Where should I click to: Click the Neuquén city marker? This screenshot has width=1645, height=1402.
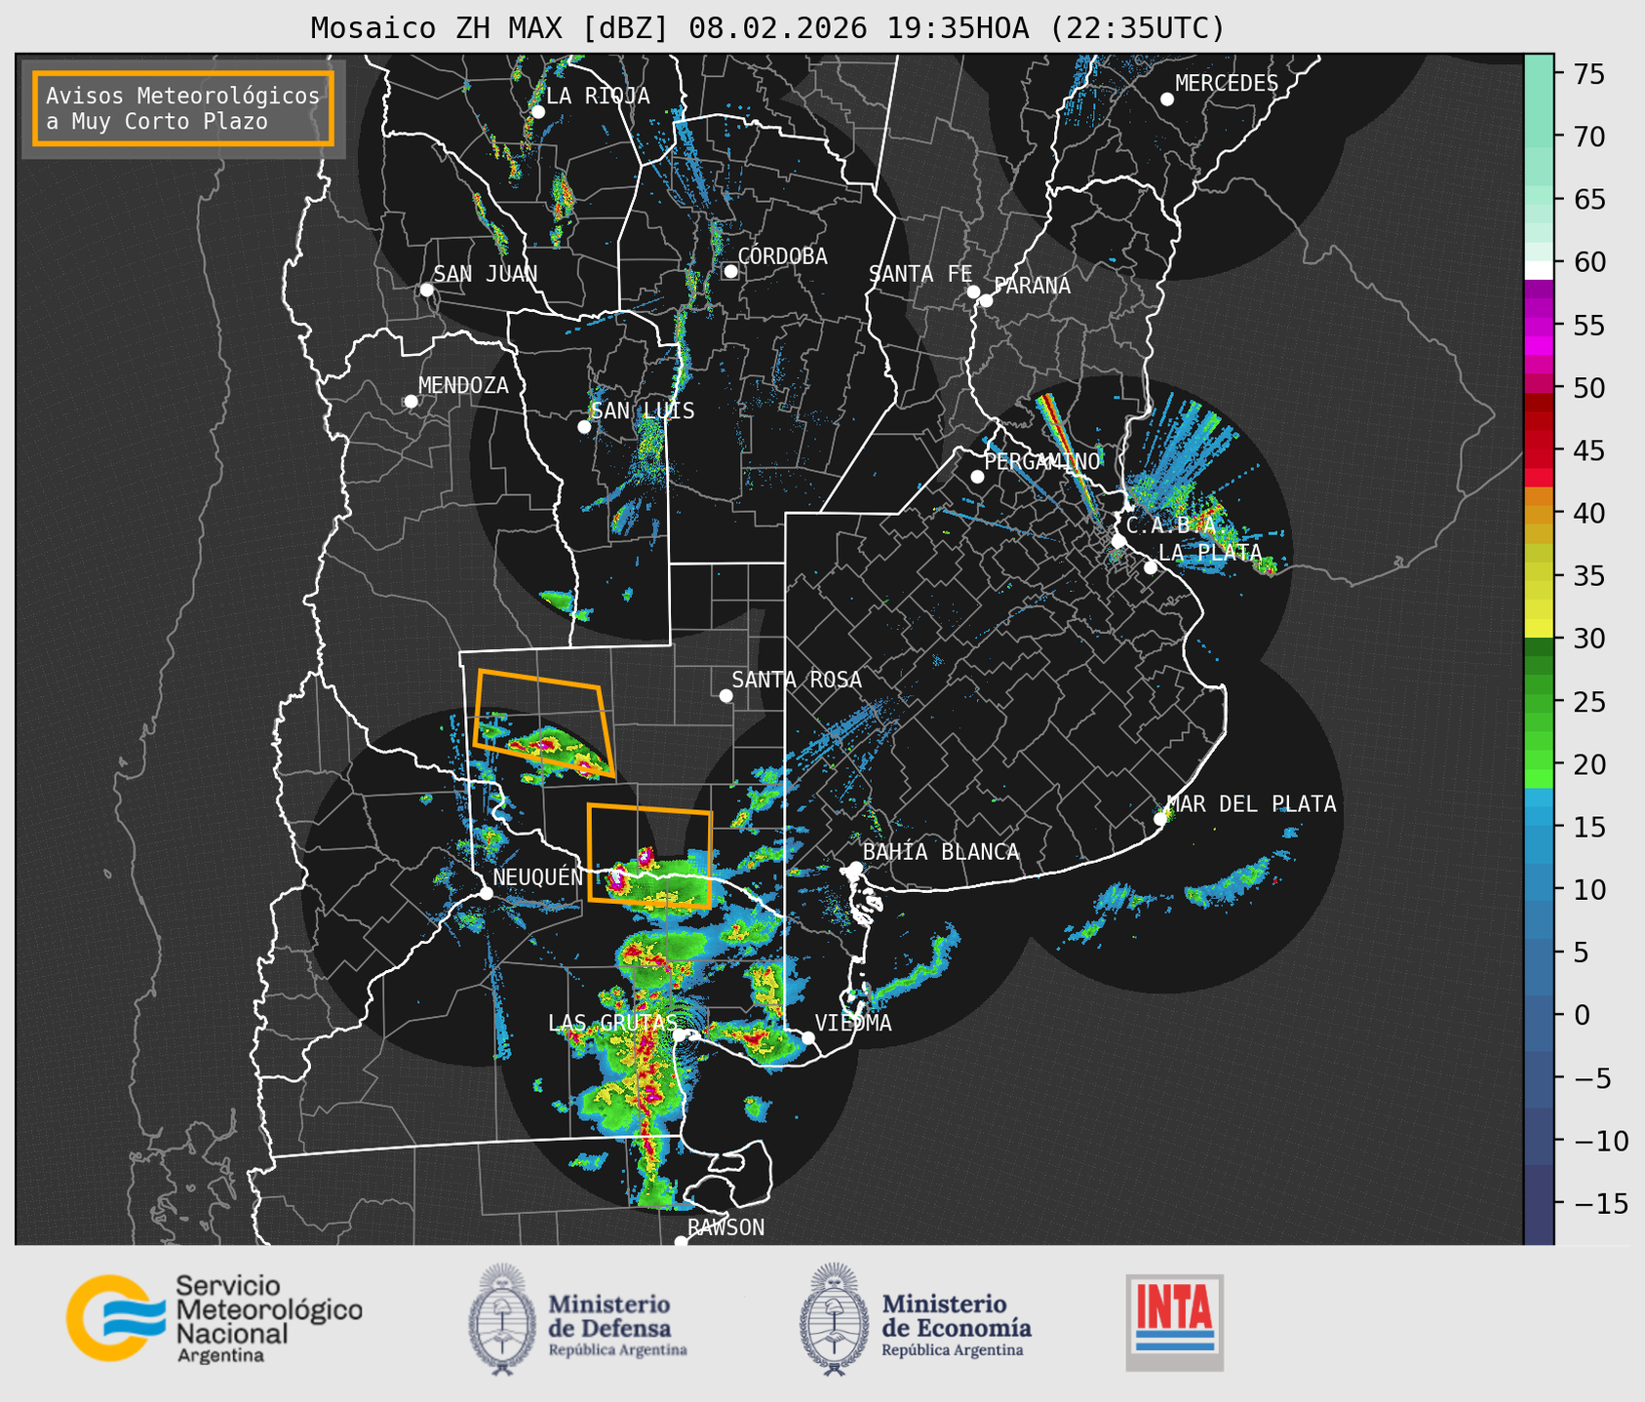point(486,893)
